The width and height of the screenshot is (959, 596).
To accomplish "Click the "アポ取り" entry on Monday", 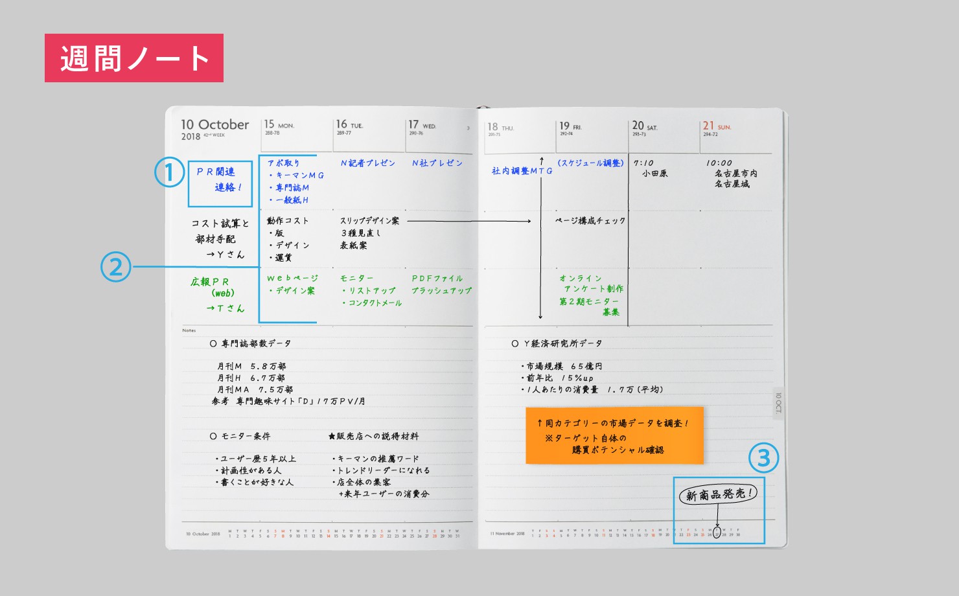I will [x=284, y=163].
